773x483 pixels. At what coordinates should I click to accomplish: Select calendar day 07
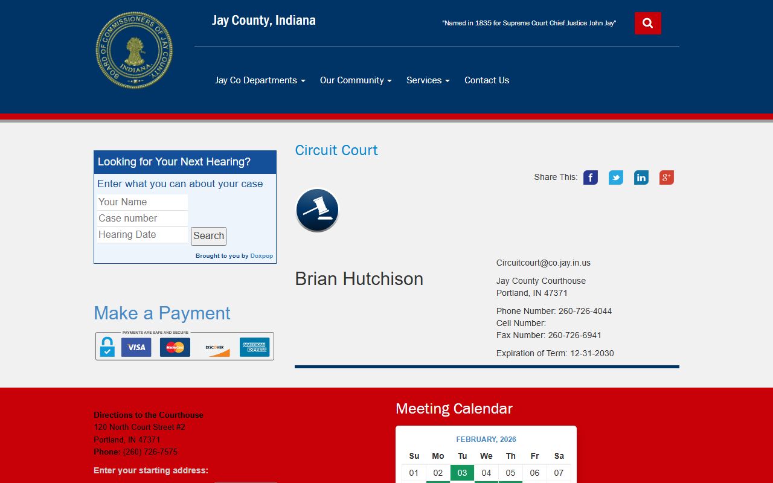point(559,473)
